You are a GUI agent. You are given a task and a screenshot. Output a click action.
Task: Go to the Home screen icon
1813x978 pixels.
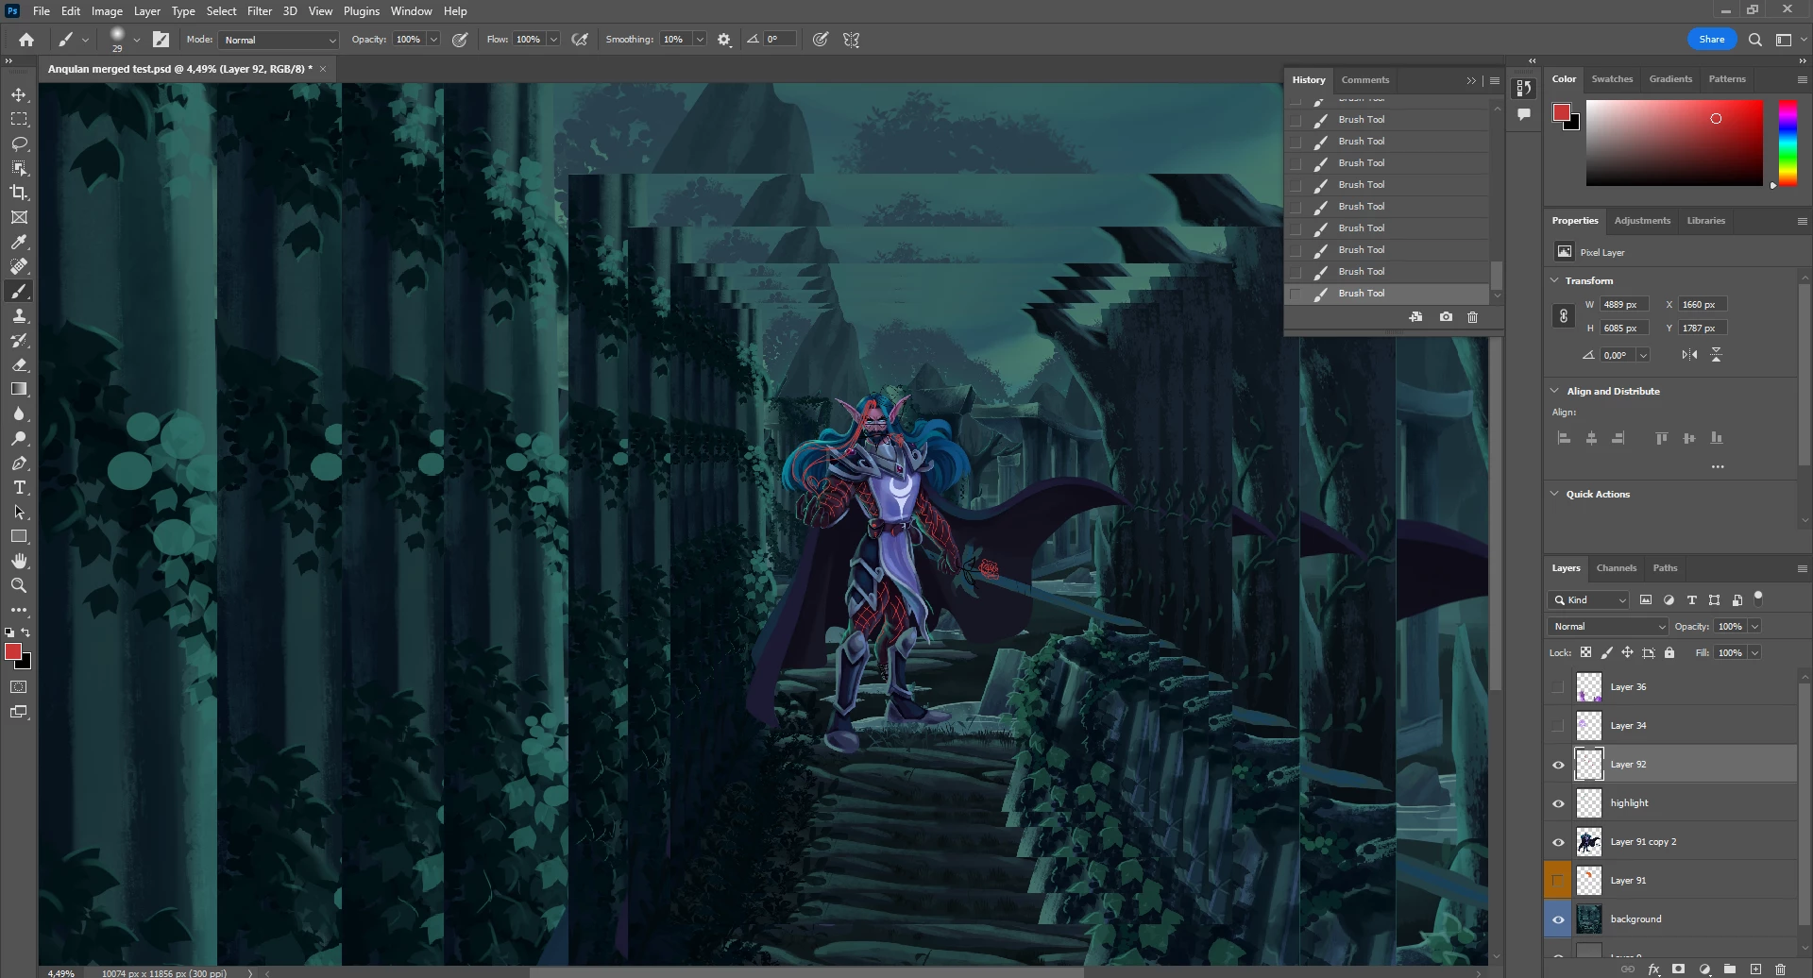(26, 40)
